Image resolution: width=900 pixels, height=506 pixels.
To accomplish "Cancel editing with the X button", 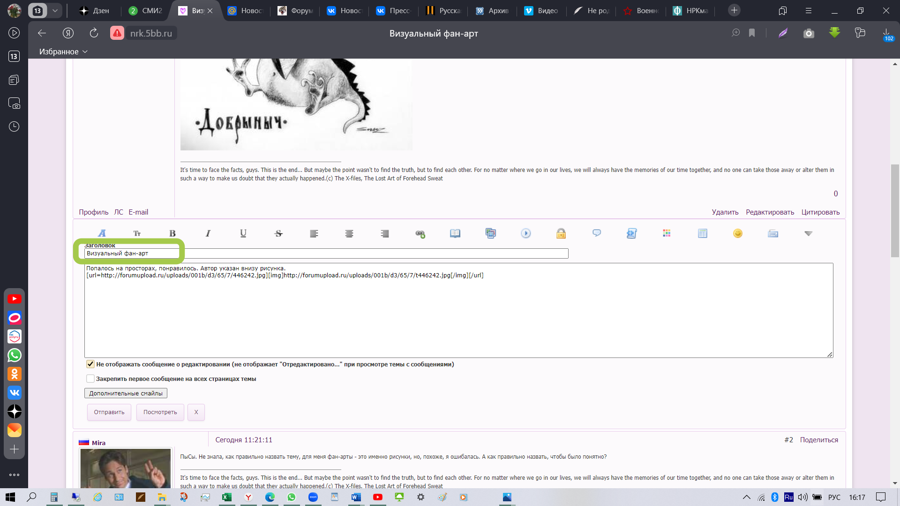I will (x=196, y=412).
